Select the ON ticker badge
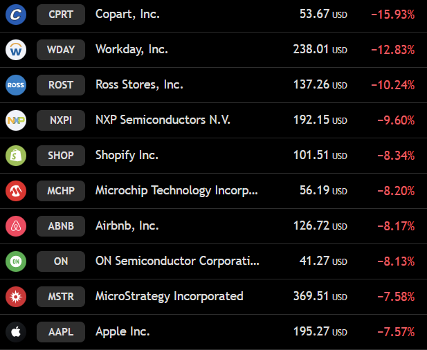Viewport: 427px width, 350px height. point(61,261)
